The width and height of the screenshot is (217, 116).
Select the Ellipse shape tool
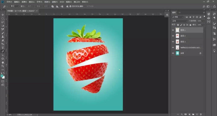coord(3,59)
